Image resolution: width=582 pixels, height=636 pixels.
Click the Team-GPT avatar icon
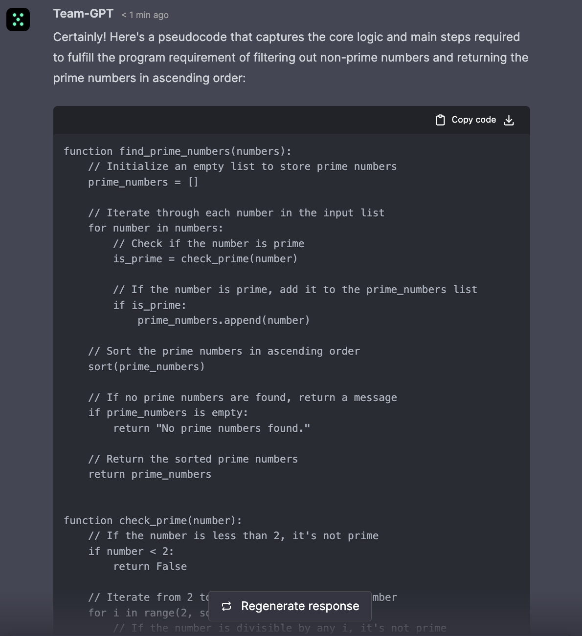point(18,20)
